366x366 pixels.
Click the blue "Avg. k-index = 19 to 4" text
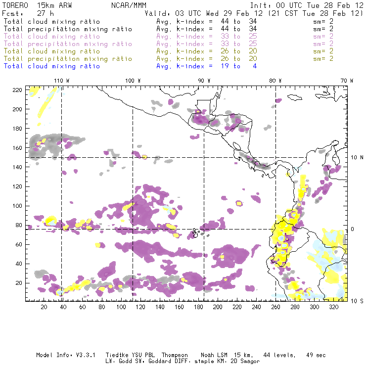(x=207, y=66)
